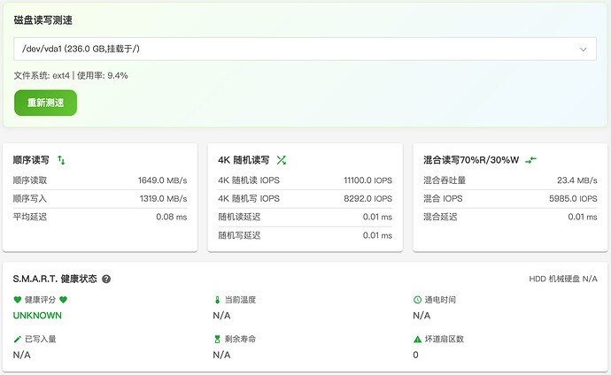611x375 pixels.
Task: Click the 顺序读取 row label
Action: tap(30, 180)
